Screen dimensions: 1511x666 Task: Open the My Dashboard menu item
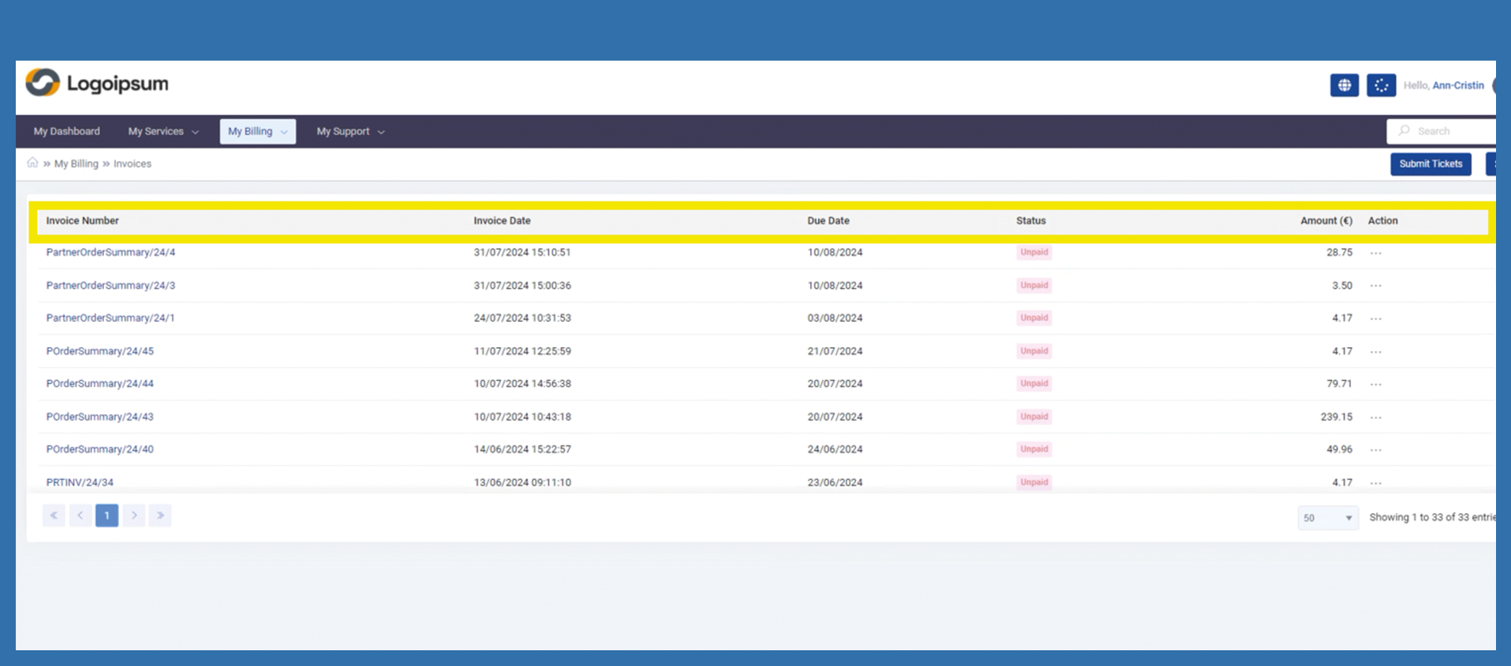(67, 131)
